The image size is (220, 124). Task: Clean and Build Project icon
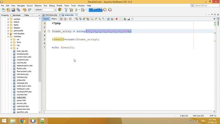point(71,10)
